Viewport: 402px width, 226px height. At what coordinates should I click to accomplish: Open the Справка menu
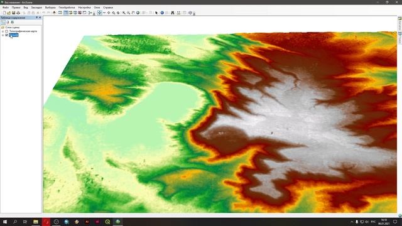pyautogui.click(x=108, y=8)
